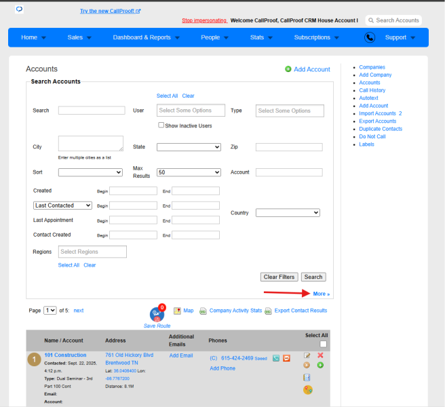This screenshot has height=407, width=445.
Task: Click the teal call icon for 615-424-2469
Action: tap(276, 358)
